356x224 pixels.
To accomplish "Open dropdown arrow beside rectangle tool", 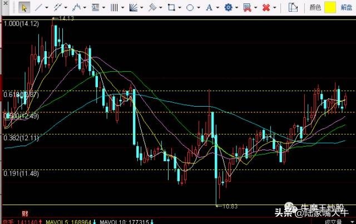I will (180, 7).
